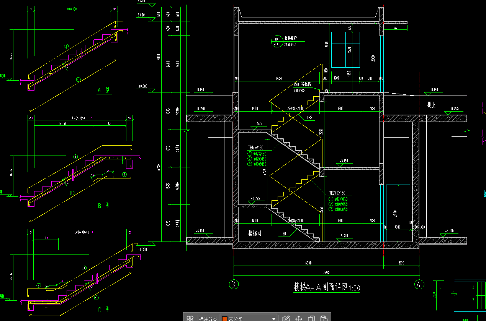Viewport: 486px width, 321px height.
Task: Select the 'B 型' stair type label
Action: pos(103,206)
